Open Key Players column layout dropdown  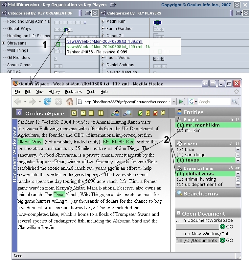coord(239,13)
